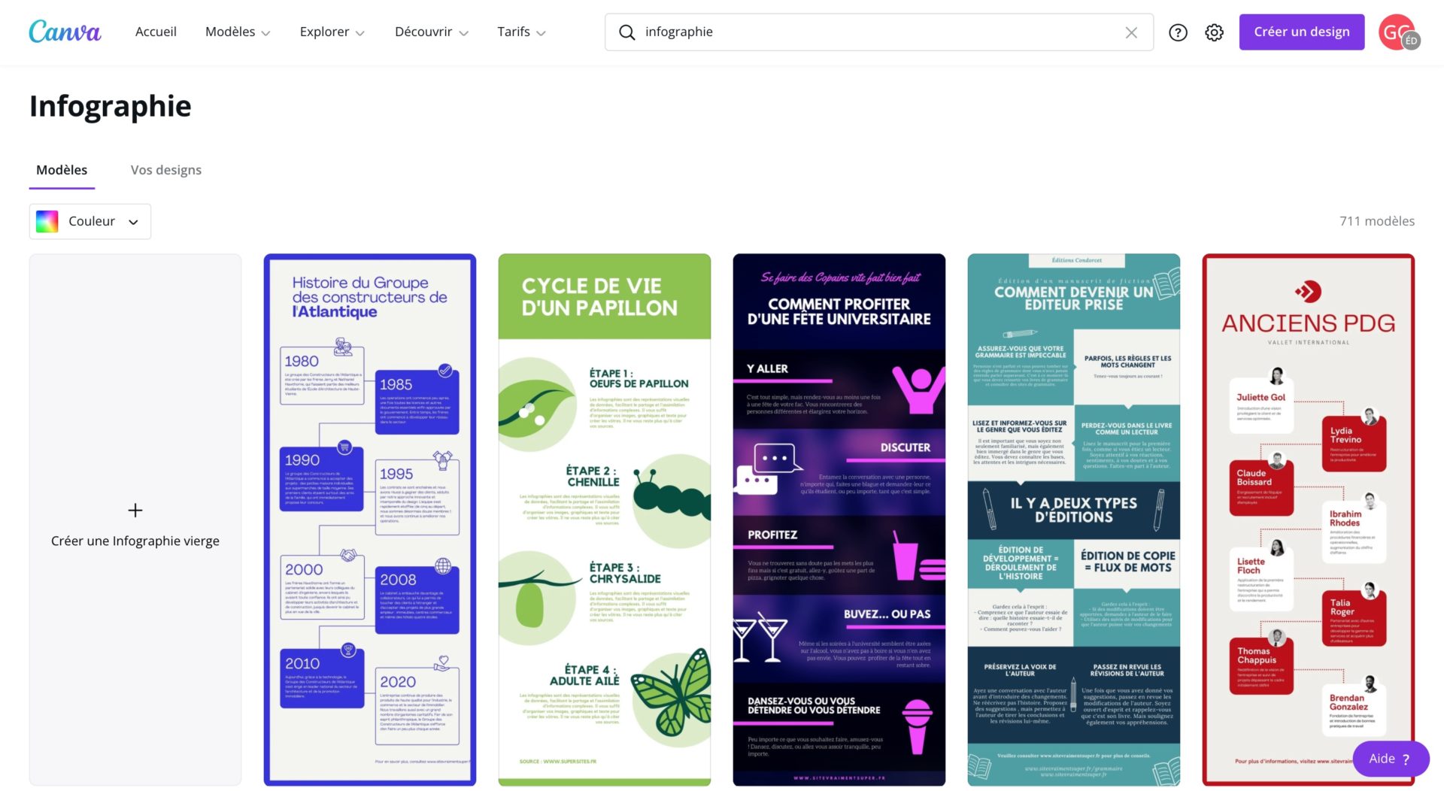
Task: Click the Créer un design button
Action: 1301,32
